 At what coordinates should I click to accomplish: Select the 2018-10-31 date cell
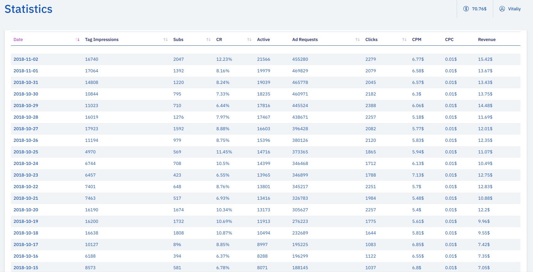[x=26, y=82]
